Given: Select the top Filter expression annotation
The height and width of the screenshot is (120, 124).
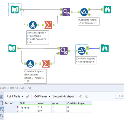Looking at the screenshot, I should pos(89,22).
